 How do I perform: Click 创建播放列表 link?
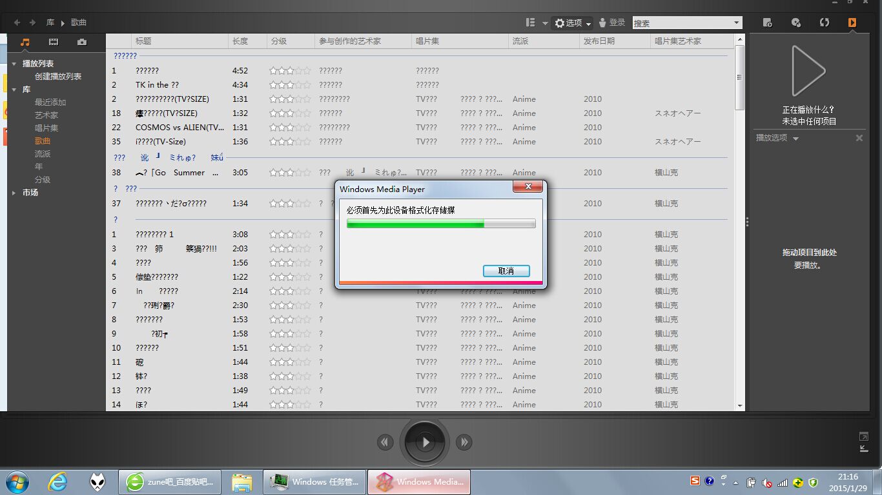pyautogui.click(x=58, y=77)
